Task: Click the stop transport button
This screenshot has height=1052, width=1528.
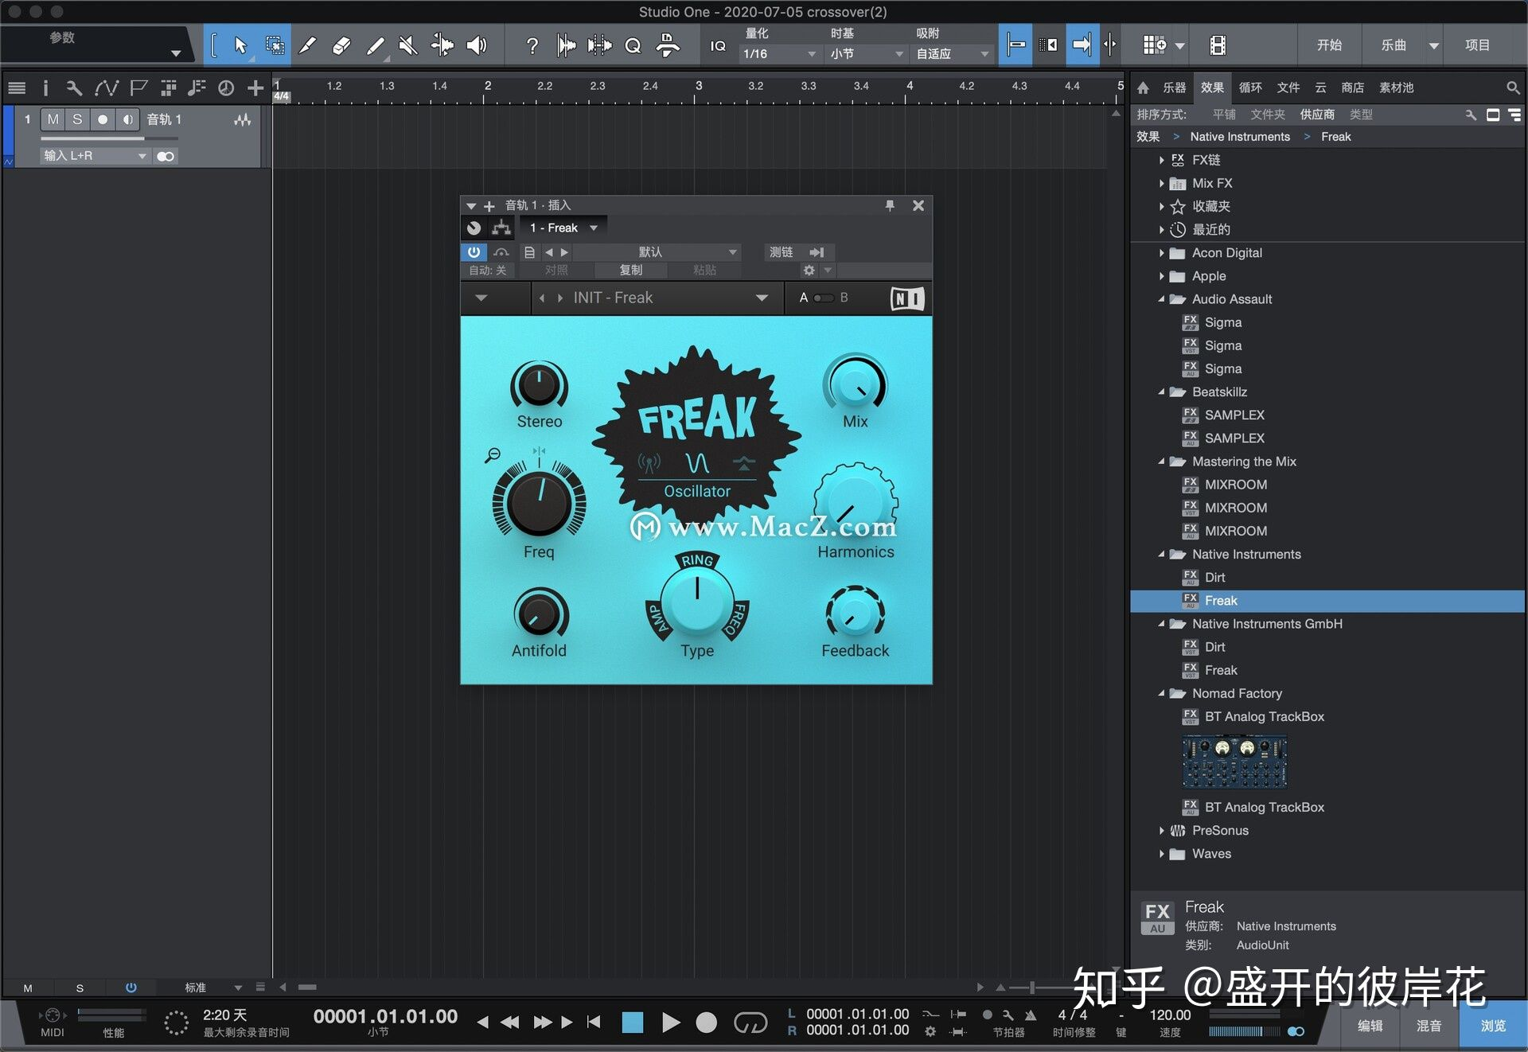Action: click(x=632, y=1023)
